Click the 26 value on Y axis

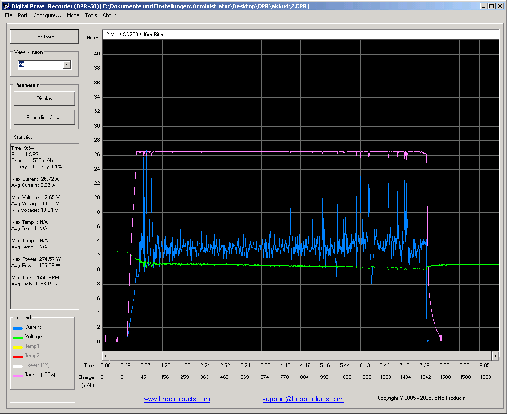97,155
